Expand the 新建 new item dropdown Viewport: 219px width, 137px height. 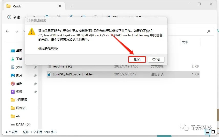point(15,17)
